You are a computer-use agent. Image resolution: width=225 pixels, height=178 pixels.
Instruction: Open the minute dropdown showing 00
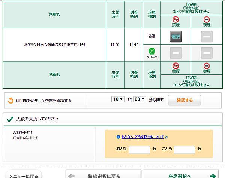[x=139, y=99]
